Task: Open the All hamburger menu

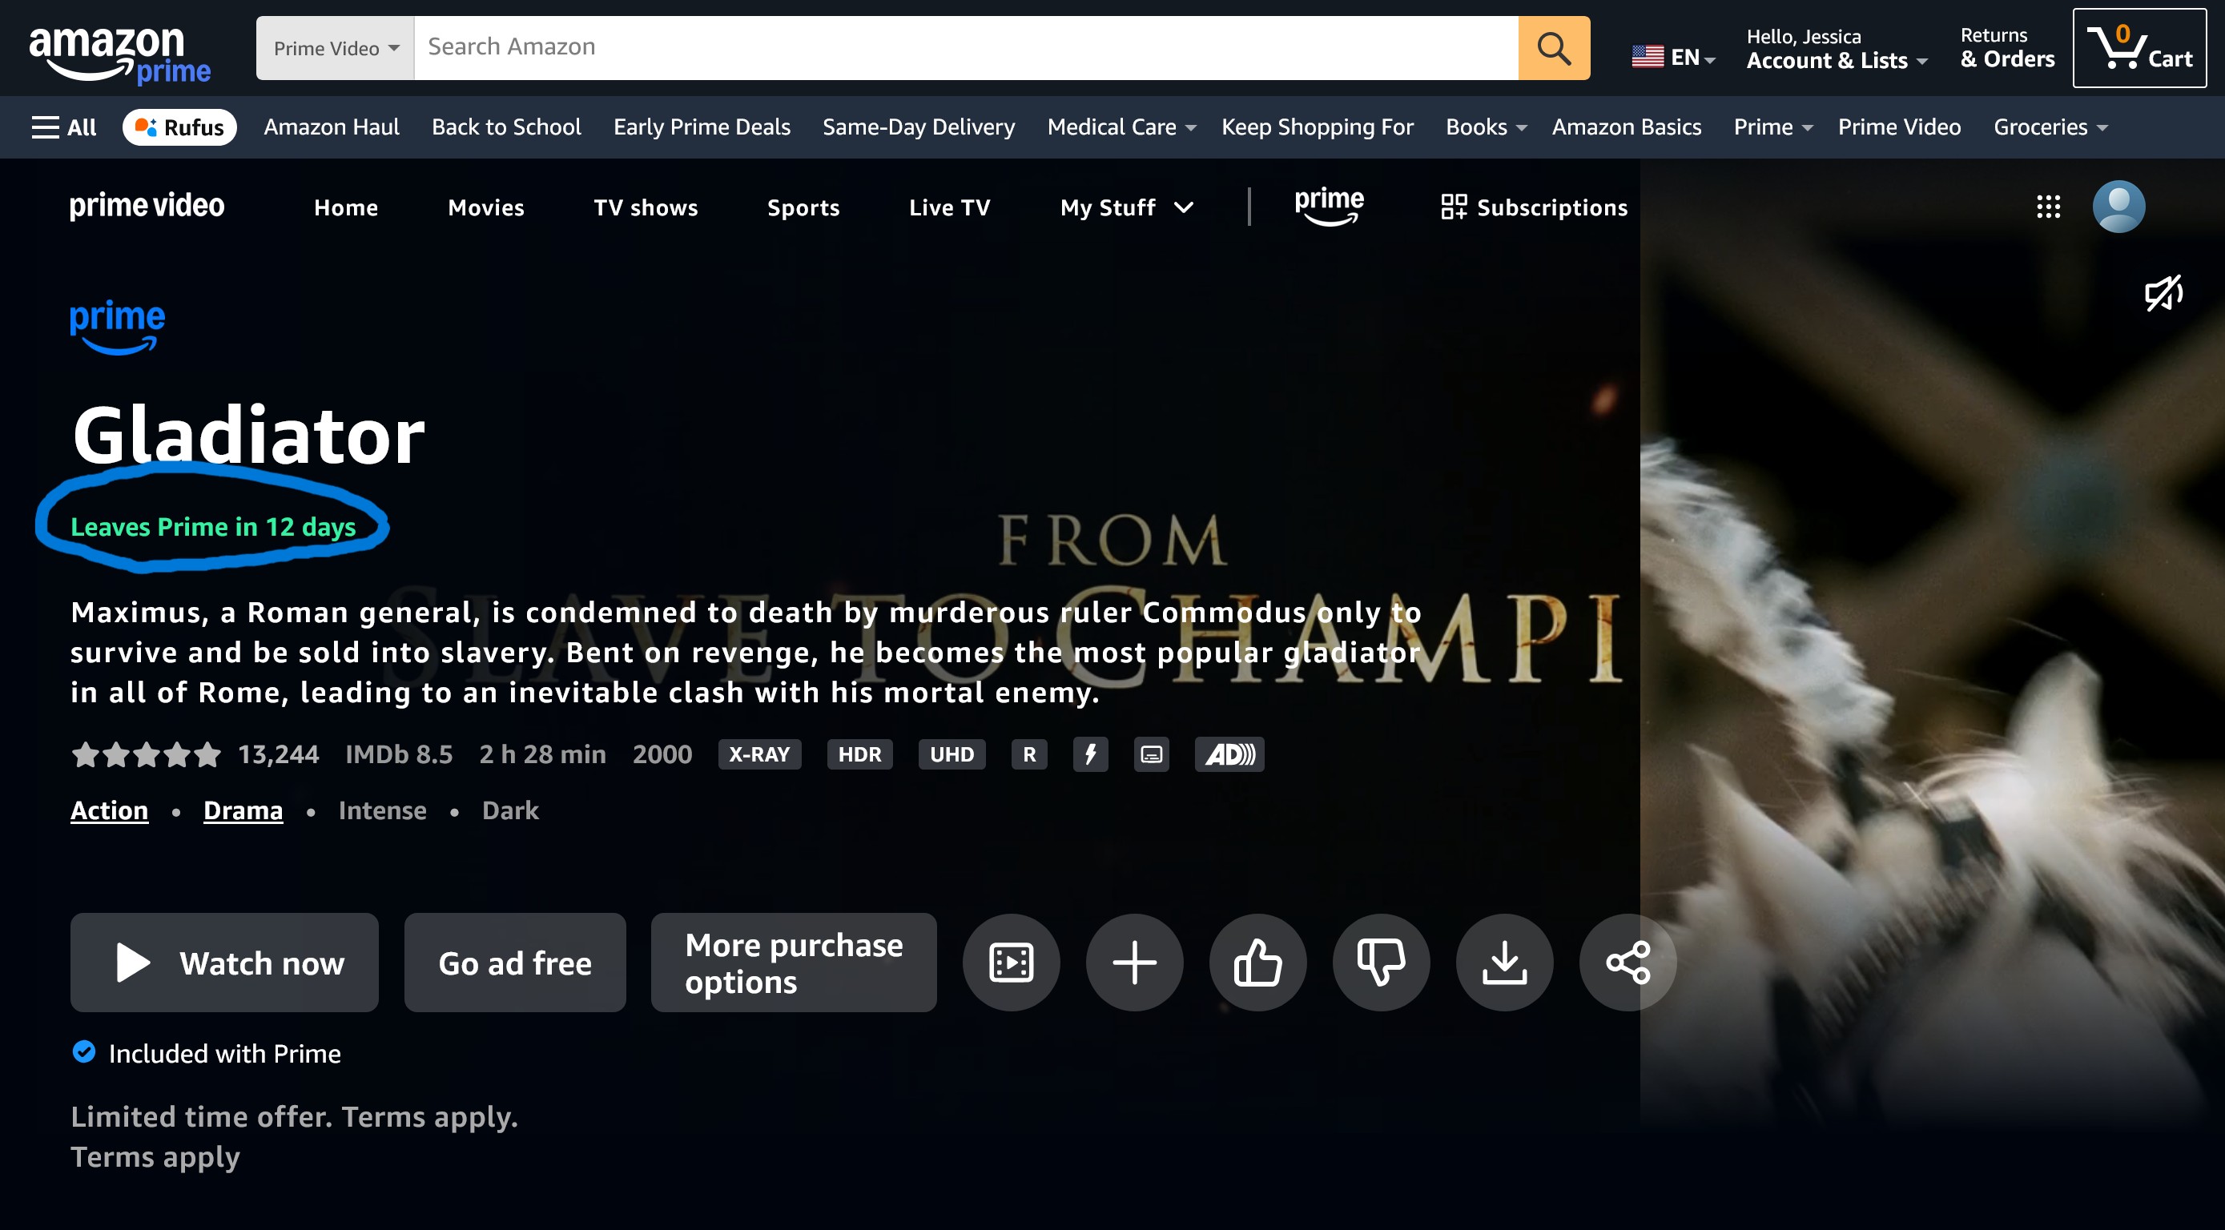Action: [x=63, y=128]
